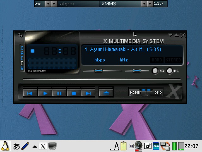This screenshot has height=152, width=202.
Task: Toggle the REP repeat button
Action: [x=156, y=93]
